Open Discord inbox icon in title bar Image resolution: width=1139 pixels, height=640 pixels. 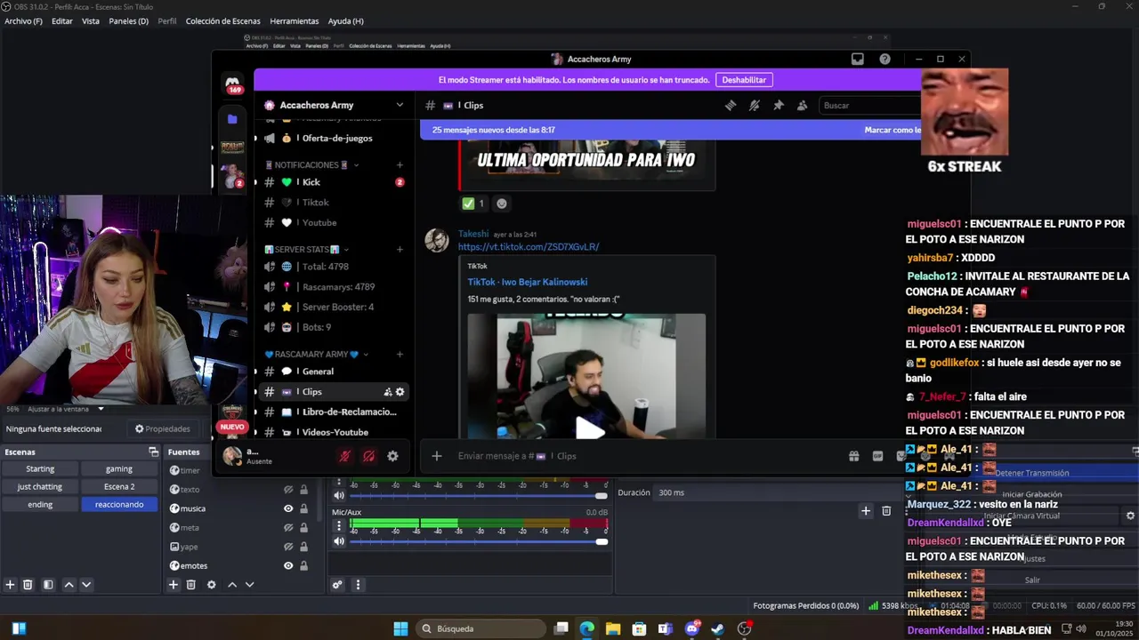(x=857, y=59)
